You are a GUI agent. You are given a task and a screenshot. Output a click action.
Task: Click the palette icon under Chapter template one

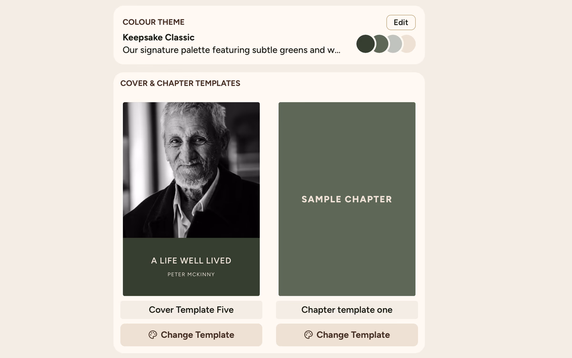point(308,335)
